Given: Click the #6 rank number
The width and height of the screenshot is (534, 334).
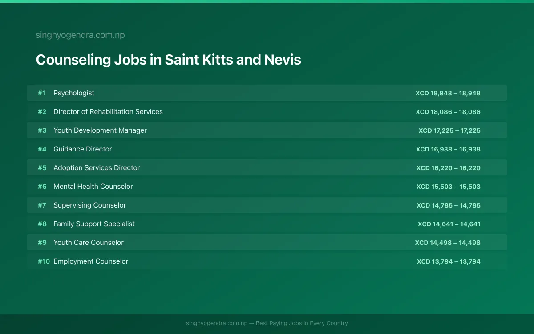Looking at the screenshot, I should coord(42,187).
